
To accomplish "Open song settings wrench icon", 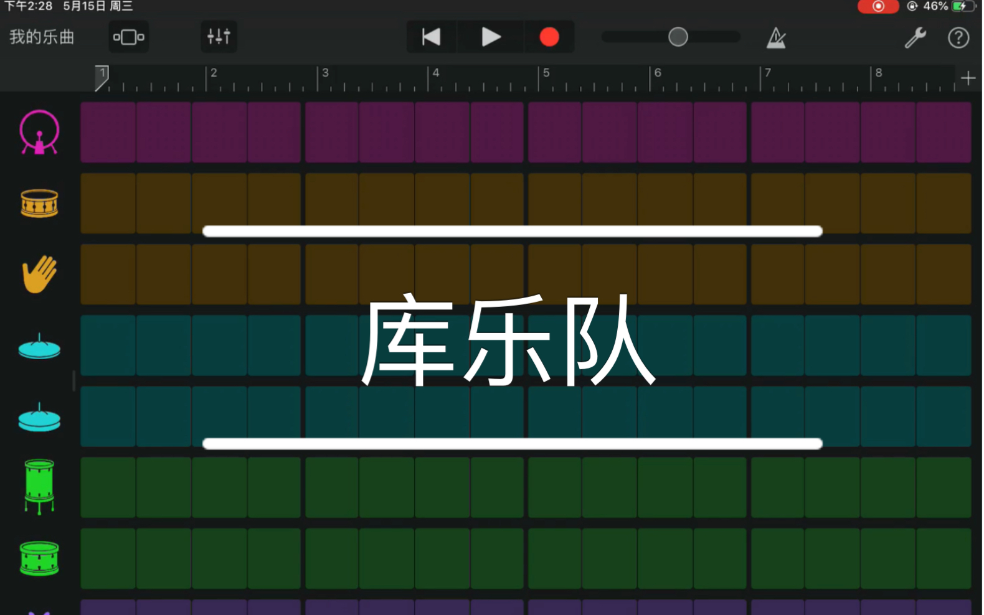I will click(x=915, y=37).
